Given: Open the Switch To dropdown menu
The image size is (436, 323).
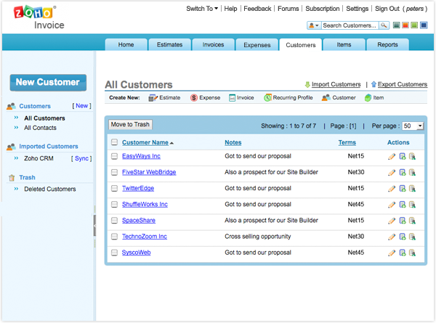Looking at the screenshot, I should click(202, 9).
